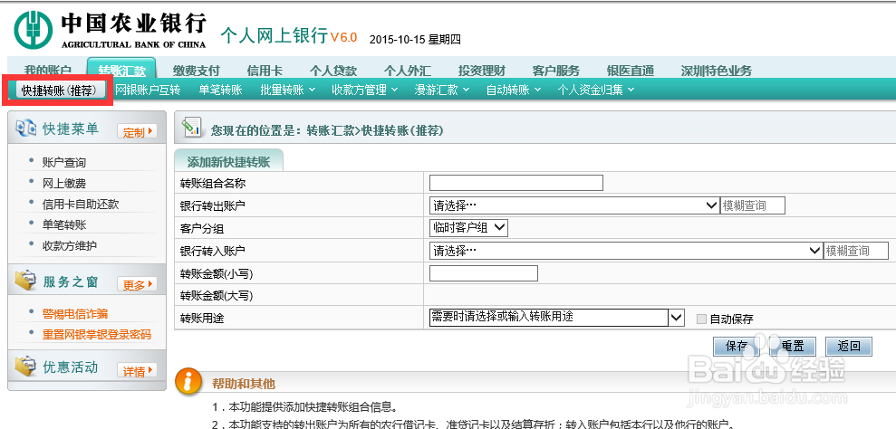896x429 pixels.
Task: Select 单笔转账 in the teal submenu bar
Action: [x=220, y=90]
